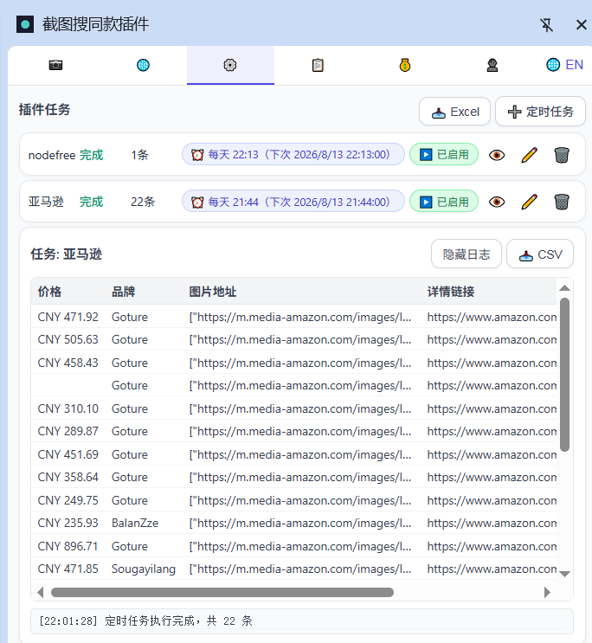Select the CNY 451.69 price cell
The image size is (592, 643).
pos(68,455)
